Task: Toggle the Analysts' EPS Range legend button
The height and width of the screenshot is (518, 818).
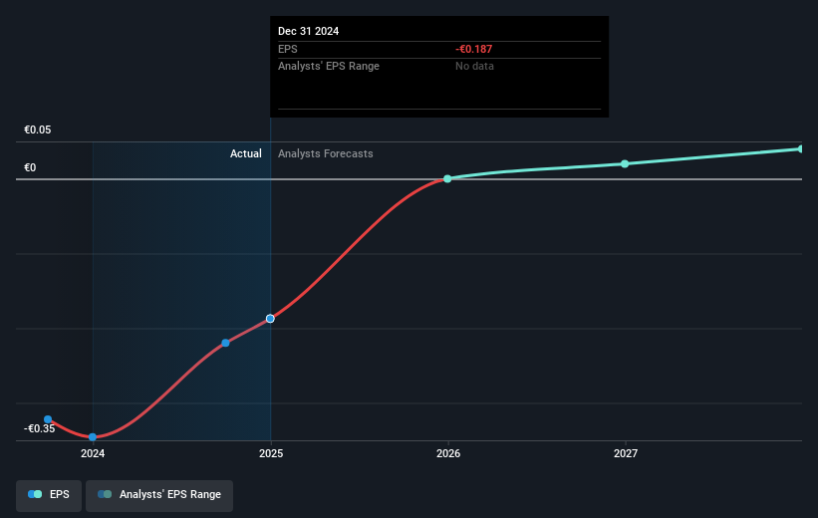Action: click(159, 495)
